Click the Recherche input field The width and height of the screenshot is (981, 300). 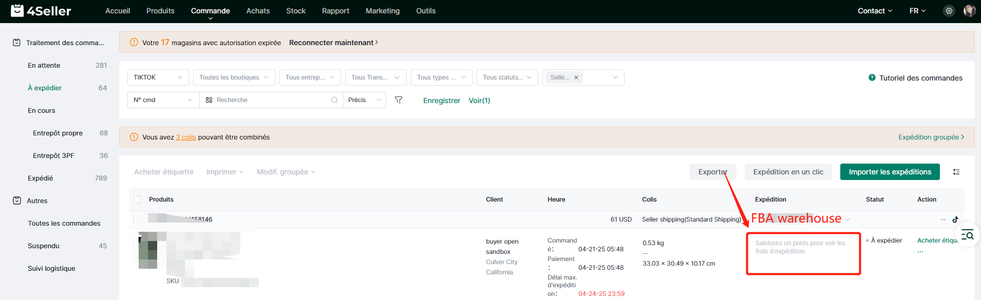(x=271, y=100)
